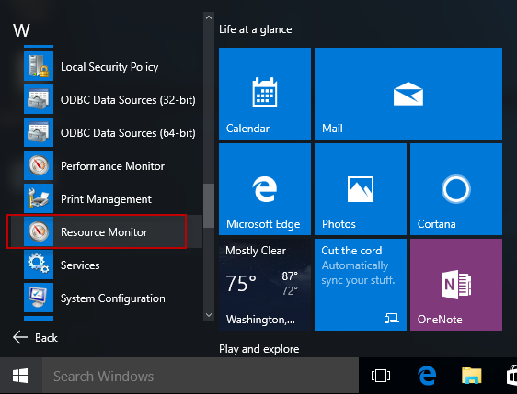
Task: Open the Services gears icon
Action: coord(39,265)
